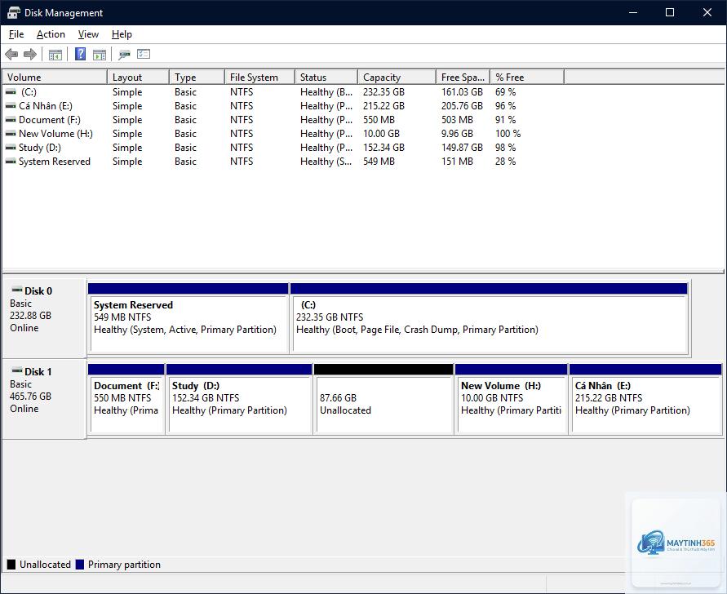The image size is (727, 594).
Task: Select the Cá Nhân (E:) partition block
Action: (645, 399)
